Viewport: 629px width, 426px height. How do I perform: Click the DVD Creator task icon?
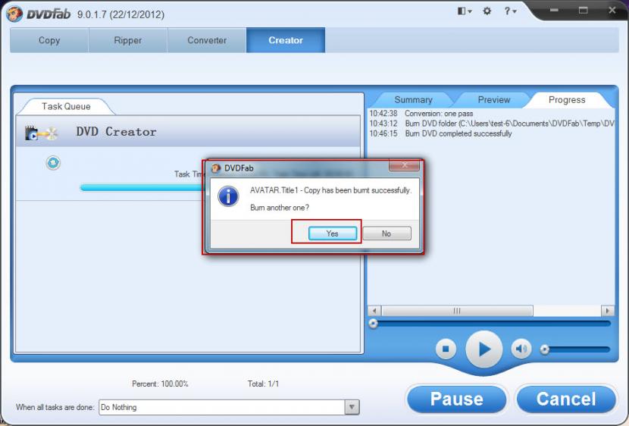(x=42, y=133)
